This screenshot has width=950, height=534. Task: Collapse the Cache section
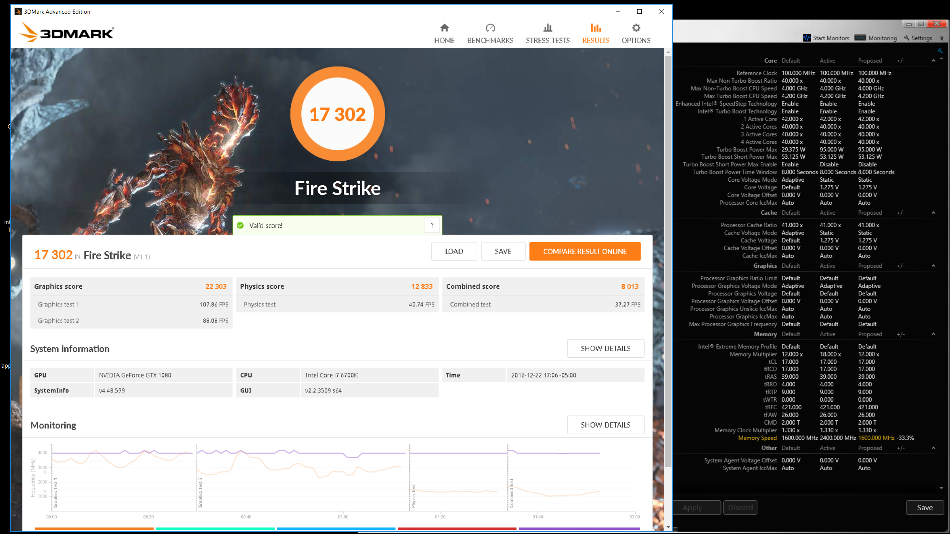pos(933,213)
